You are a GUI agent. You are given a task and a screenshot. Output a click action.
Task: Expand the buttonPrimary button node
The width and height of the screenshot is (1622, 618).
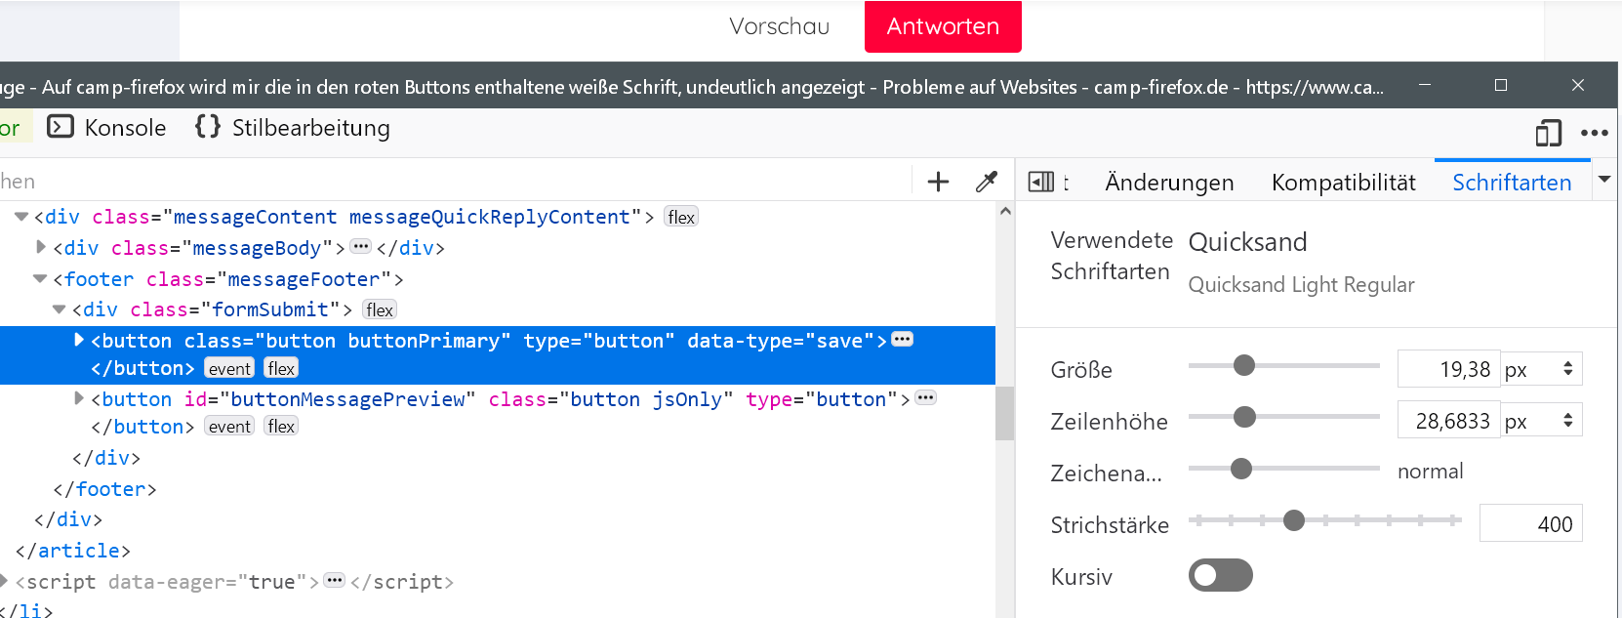click(79, 340)
